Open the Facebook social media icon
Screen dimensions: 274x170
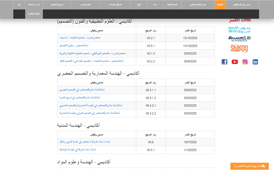pyautogui.click(x=224, y=62)
